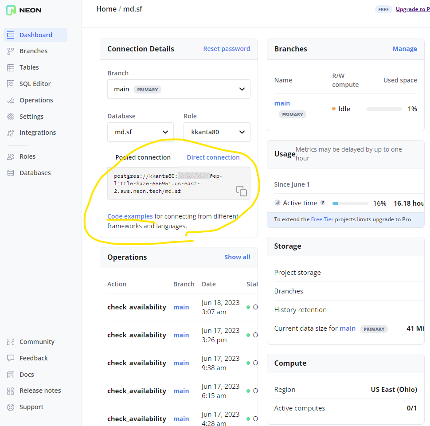Open Dashboard in the sidebar

pyautogui.click(x=35, y=35)
